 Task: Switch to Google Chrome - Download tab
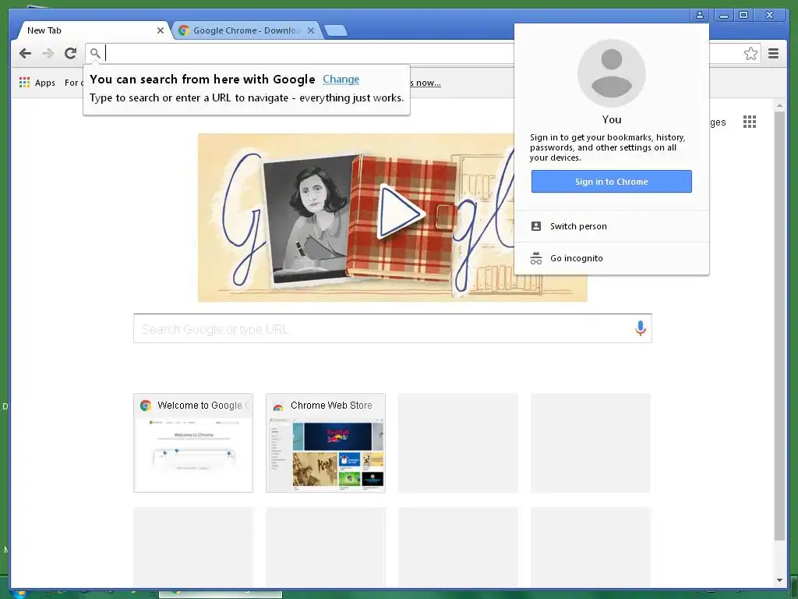tap(245, 30)
